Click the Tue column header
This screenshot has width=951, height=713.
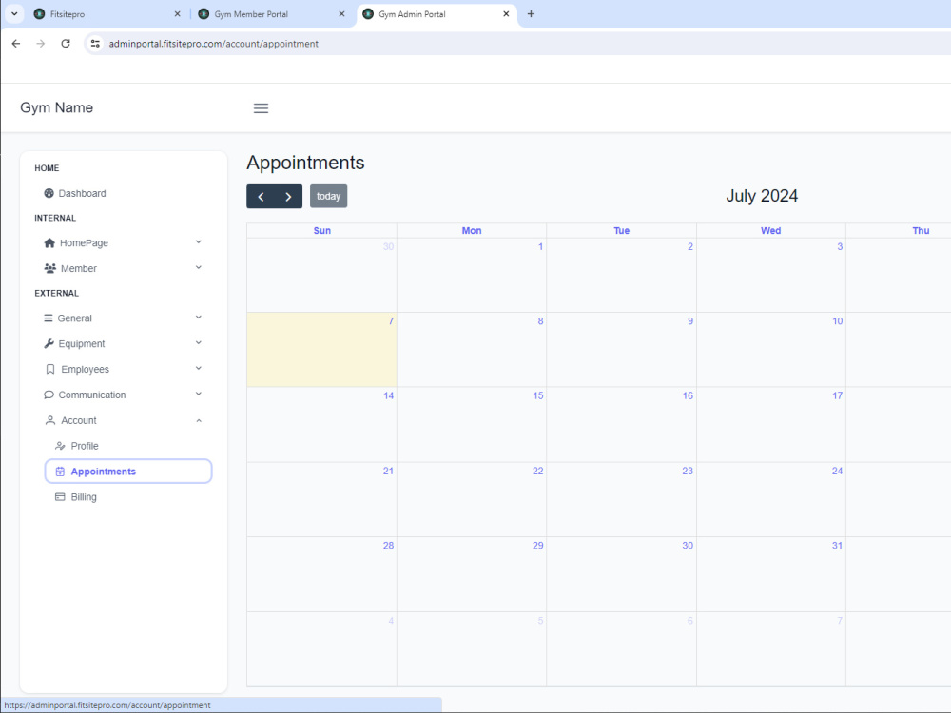[x=621, y=230]
